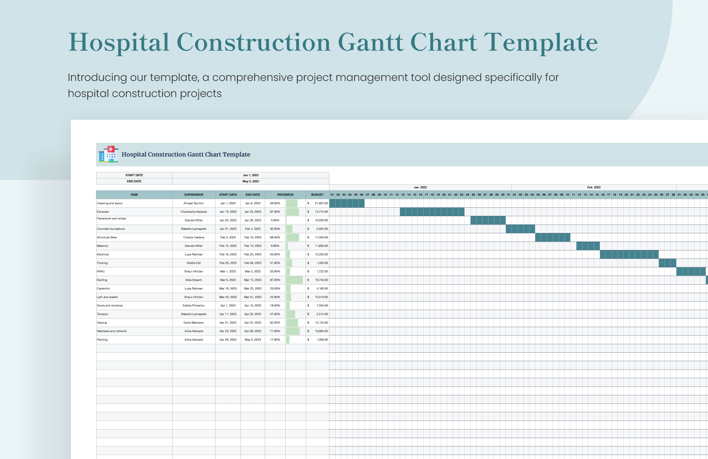Image resolution: width=708 pixels, height=459 pixels.
Task: Select the Jan 1, 2023 start date cell
Action: tap(250, 175)
